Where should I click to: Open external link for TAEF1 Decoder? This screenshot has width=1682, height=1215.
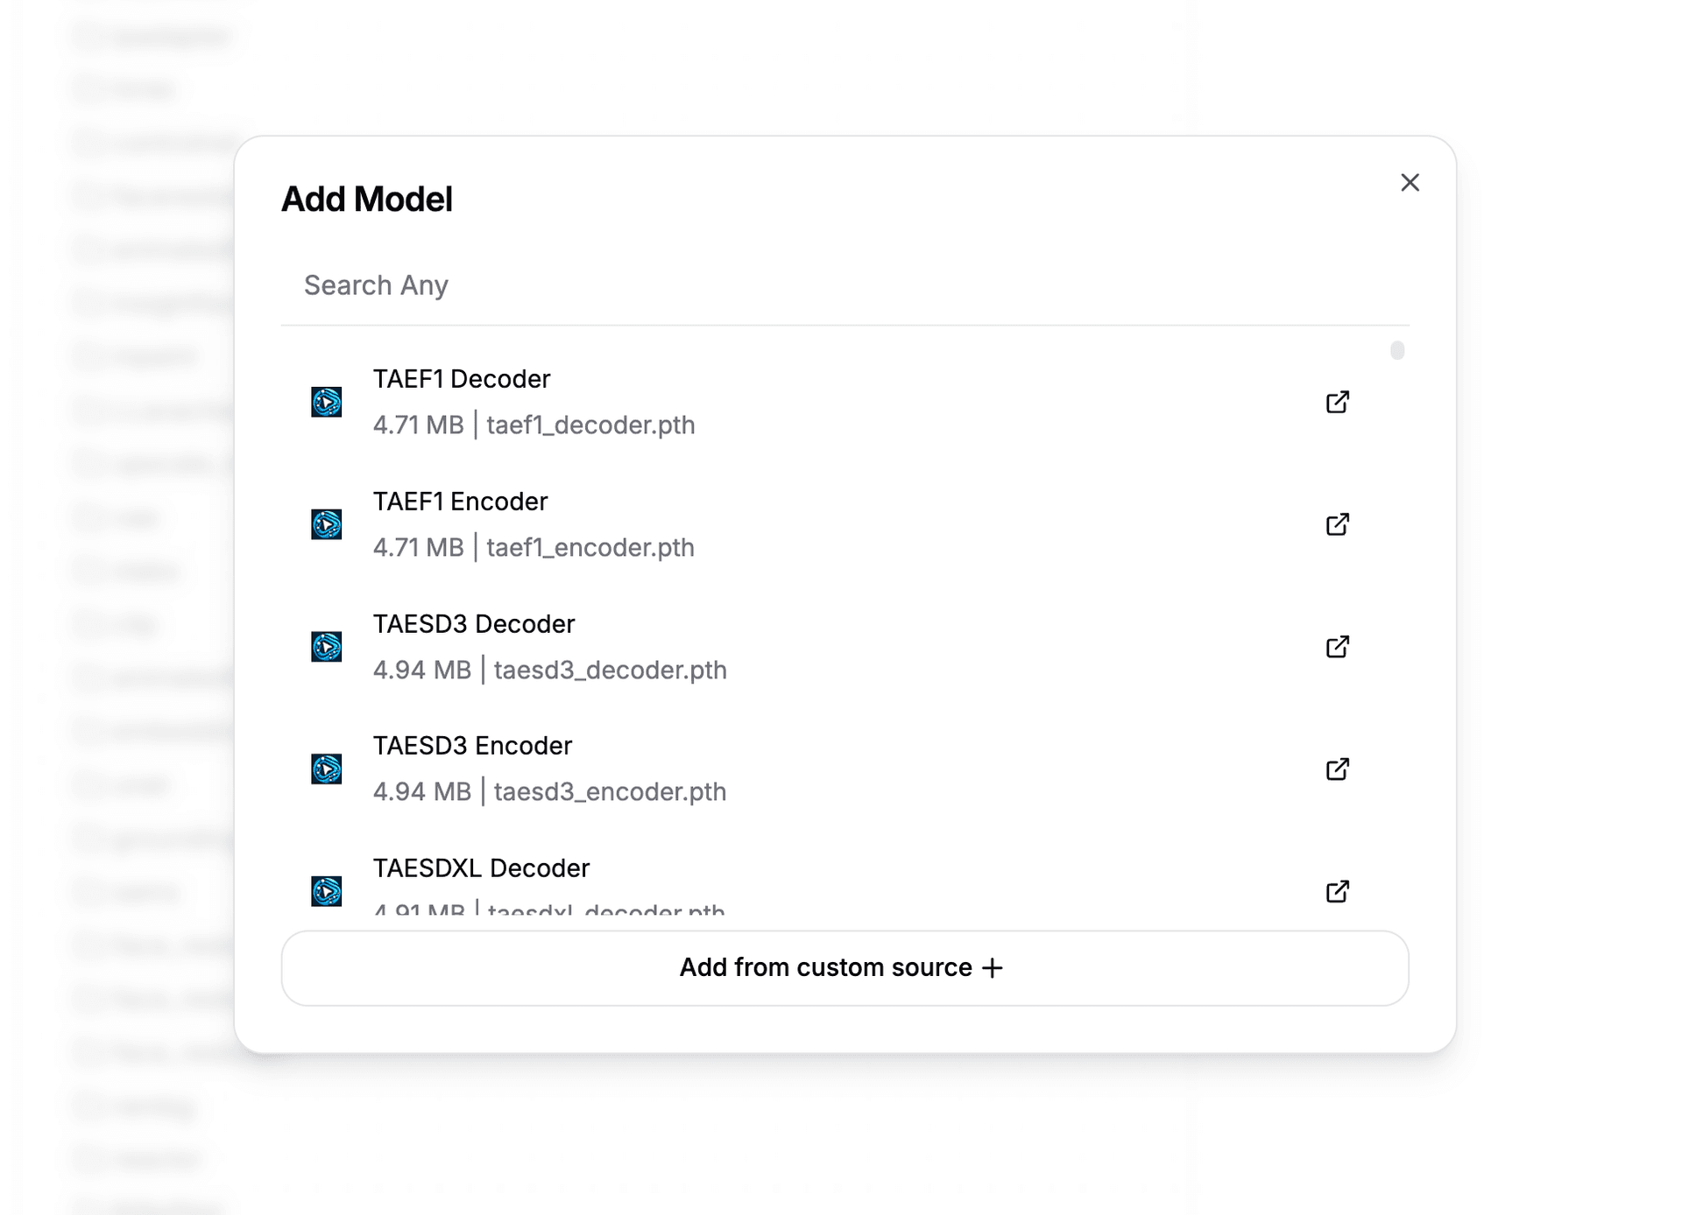tap(1337, 402)
